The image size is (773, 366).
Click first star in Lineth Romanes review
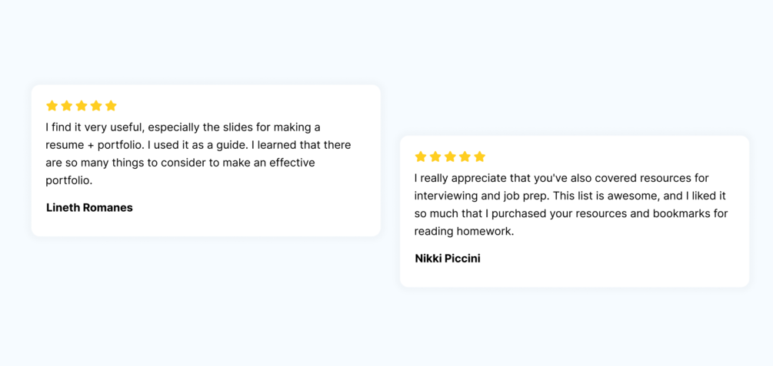click(52, 106)
